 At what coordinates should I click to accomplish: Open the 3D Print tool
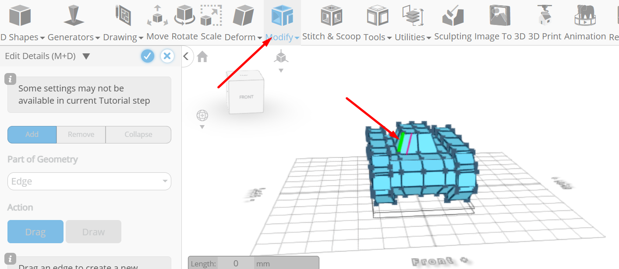(x=545, y=16)
